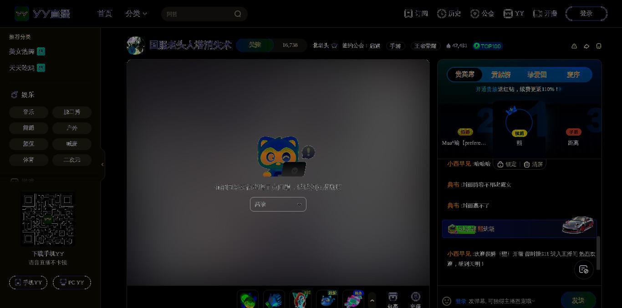The height and width of the screenshot is (308, 622).
Task: Click the download QR code
Action: coord(48,219)
